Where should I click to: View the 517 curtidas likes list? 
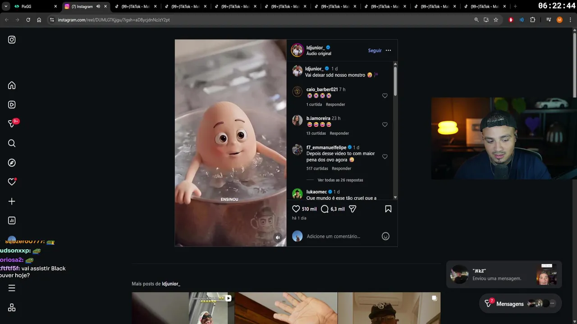coord(317,168)
